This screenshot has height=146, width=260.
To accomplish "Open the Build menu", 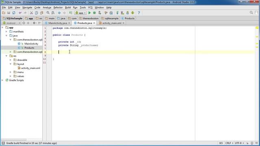I will tap(68, 7).
